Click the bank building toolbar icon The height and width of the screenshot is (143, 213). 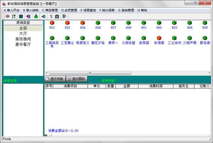point(57,16)
